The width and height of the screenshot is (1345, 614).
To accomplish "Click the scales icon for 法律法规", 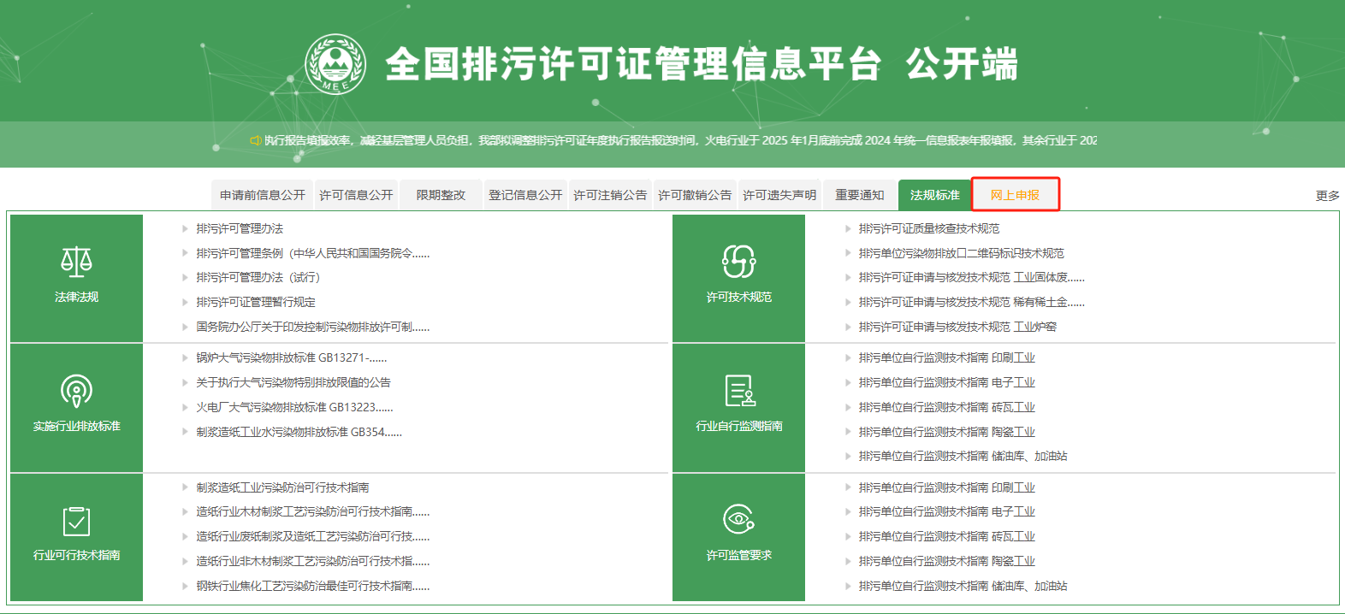I will coord(76,263).
